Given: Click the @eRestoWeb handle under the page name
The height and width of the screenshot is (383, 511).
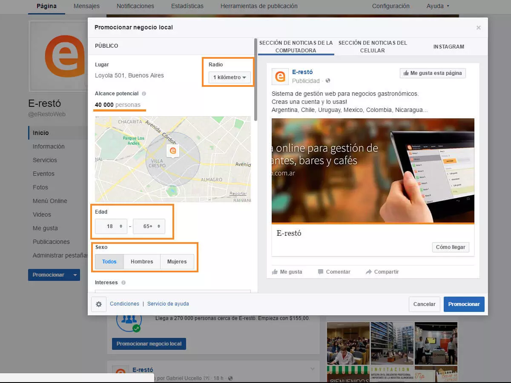Looking at the screenshot, I should [47, 114].
